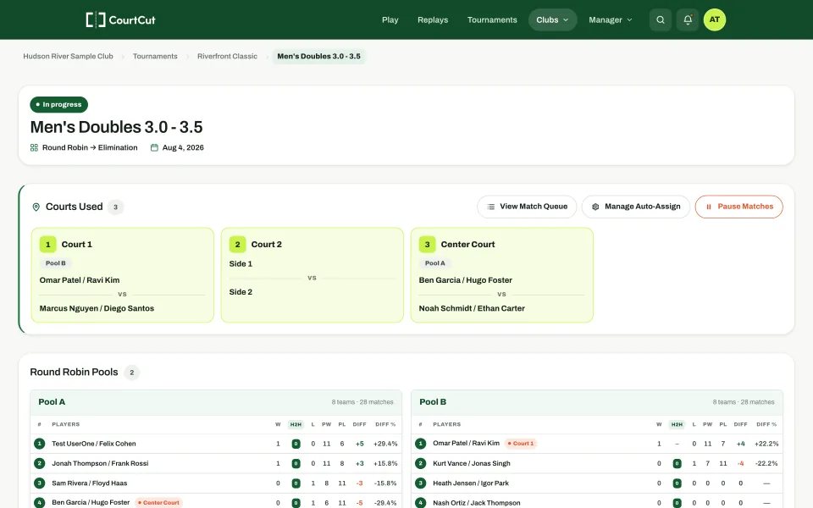Image resolution: width=813 pixels, height=508 pixels.
Task: Click Marcus Nguyen / Diego Santos on Court 1
Action: pyautogui.click(x=97, y=308)
